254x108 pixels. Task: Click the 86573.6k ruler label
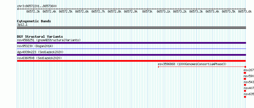[245, 11]
